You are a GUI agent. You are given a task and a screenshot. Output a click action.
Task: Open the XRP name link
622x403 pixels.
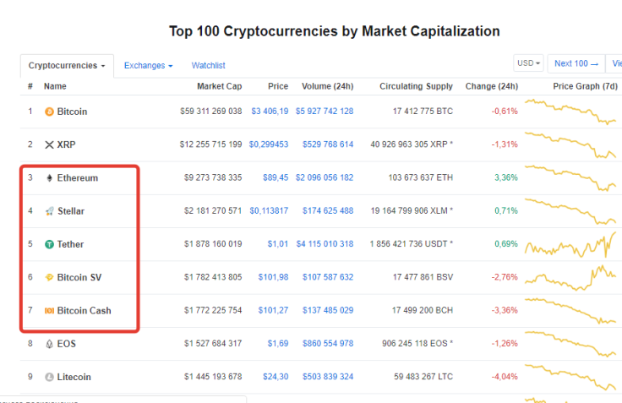pos(66,144)
